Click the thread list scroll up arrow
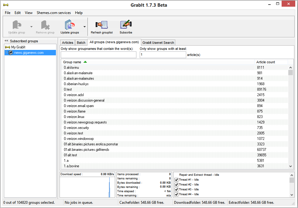298x208 pixels. pyautogui.click(x=292, y=175)
